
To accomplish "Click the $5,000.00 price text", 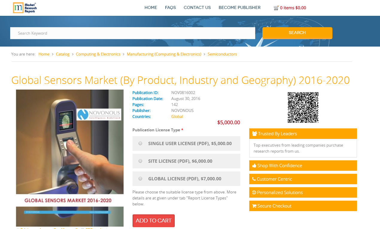I will (229, 122).
